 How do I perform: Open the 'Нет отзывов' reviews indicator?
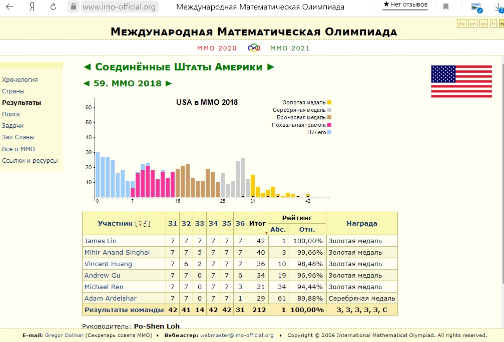pyautogui.click(x=405, y=5)
